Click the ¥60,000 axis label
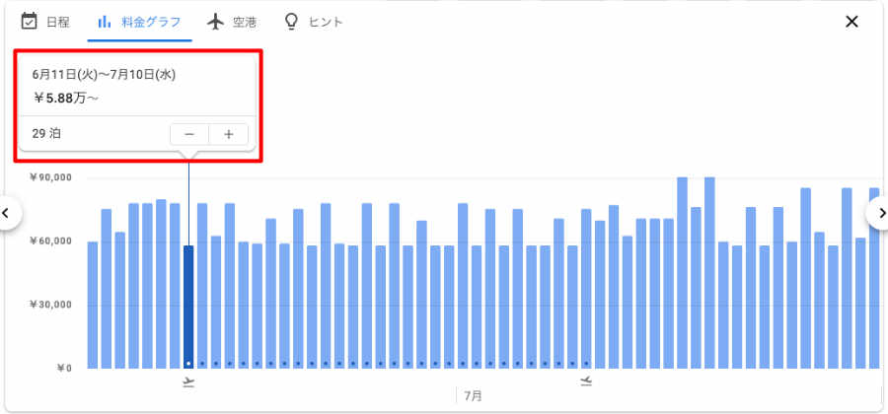The height and width of the screenshot is (414, 888). click(x=51, y=241)
